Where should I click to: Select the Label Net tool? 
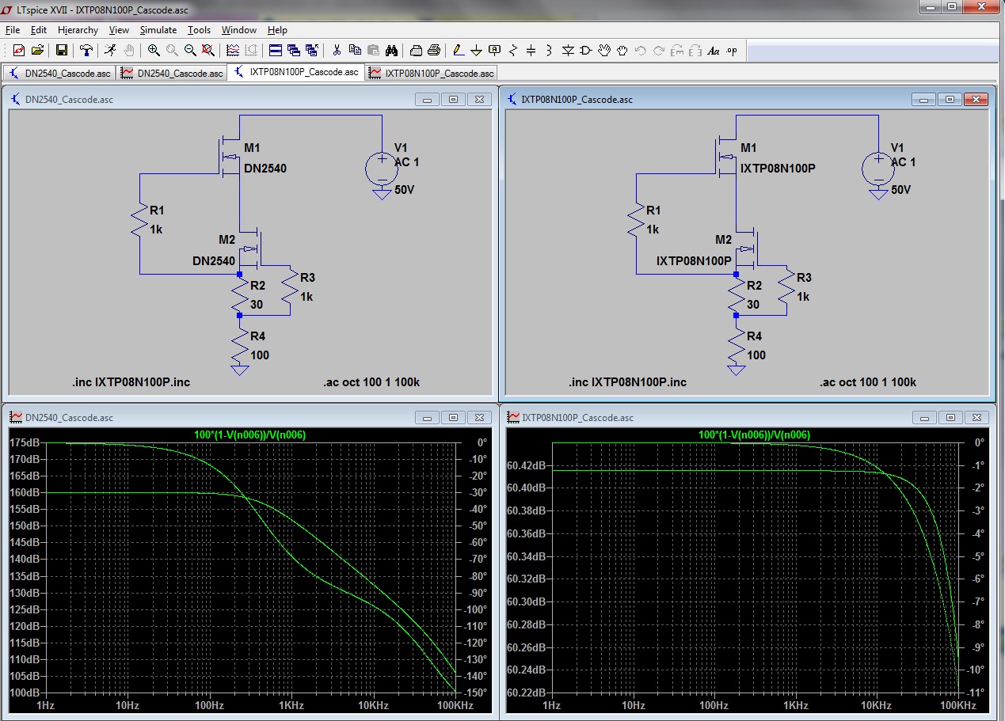[495, 50]
